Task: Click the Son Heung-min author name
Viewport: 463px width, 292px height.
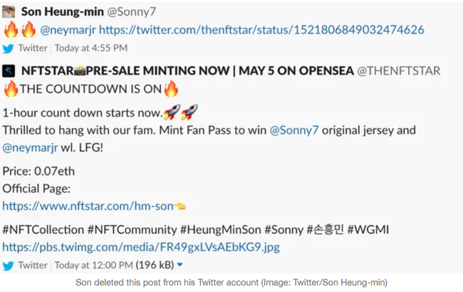Action: click(x=64, y=11)
